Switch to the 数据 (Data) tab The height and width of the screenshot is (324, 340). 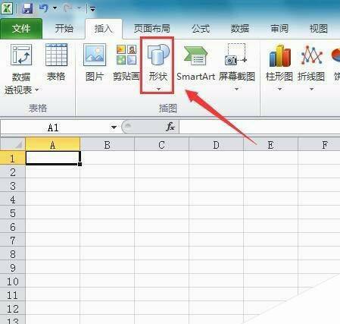(x=240, y=29)
